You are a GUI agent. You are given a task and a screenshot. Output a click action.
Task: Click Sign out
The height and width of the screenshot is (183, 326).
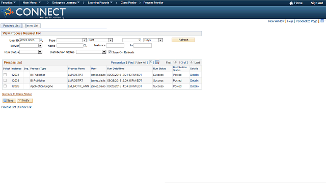tap(317, 3)
